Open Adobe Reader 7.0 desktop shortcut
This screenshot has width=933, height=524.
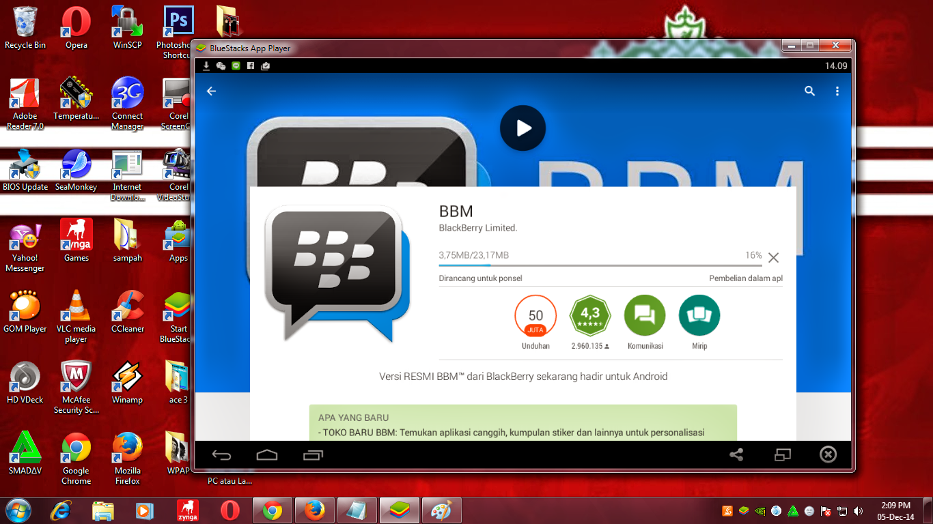pyautogui.click(x=25, y=104)
